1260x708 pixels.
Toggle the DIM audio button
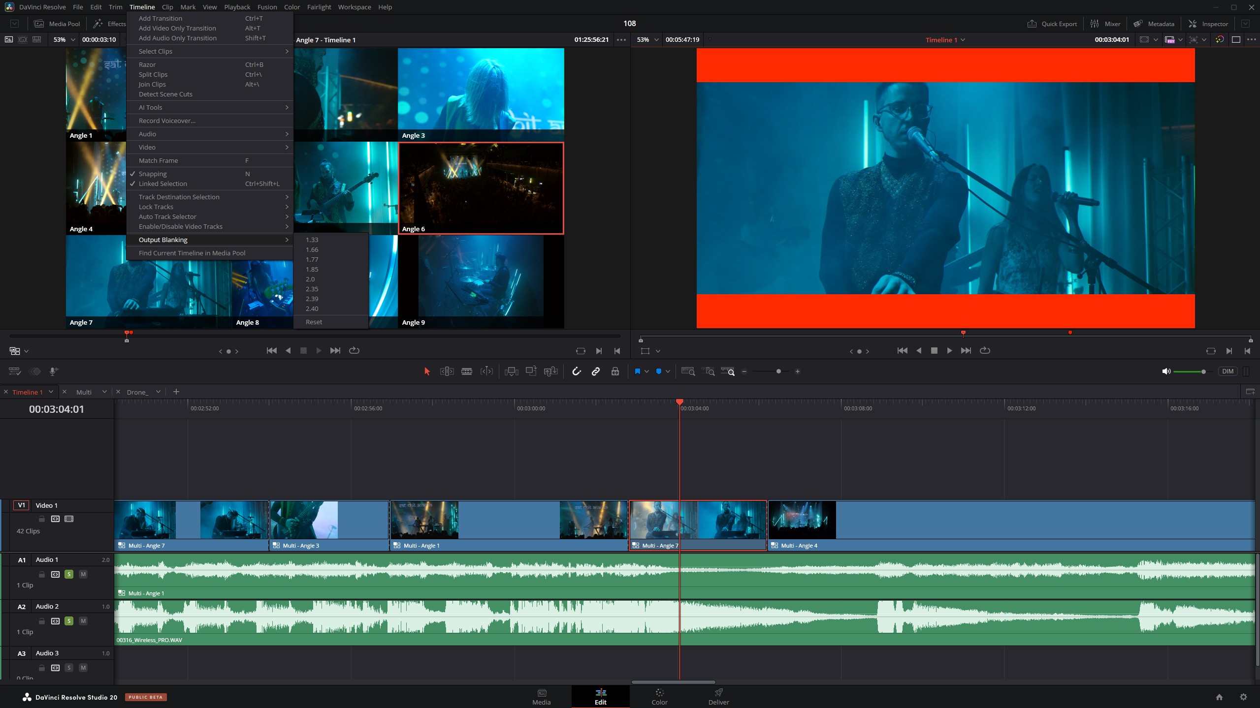coord(1228,371)
